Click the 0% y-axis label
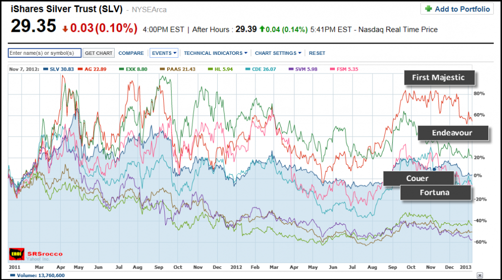Image resolution: width=502 pixels, height=280 pixels. coord(477,175)
